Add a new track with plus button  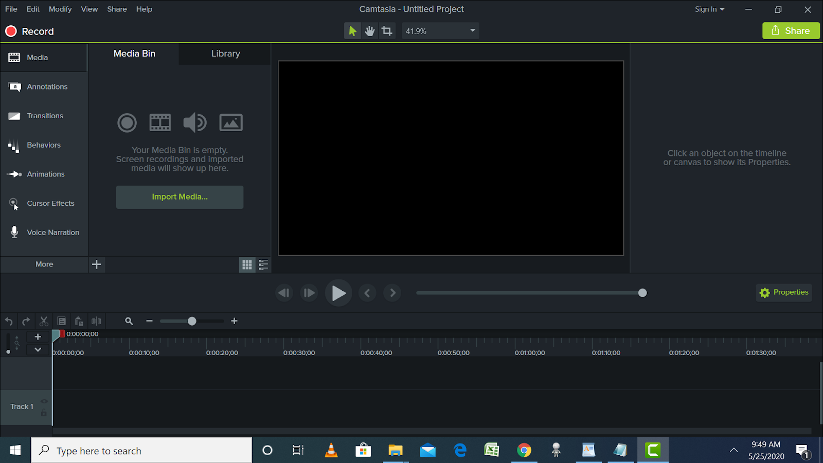pos(38,337)
